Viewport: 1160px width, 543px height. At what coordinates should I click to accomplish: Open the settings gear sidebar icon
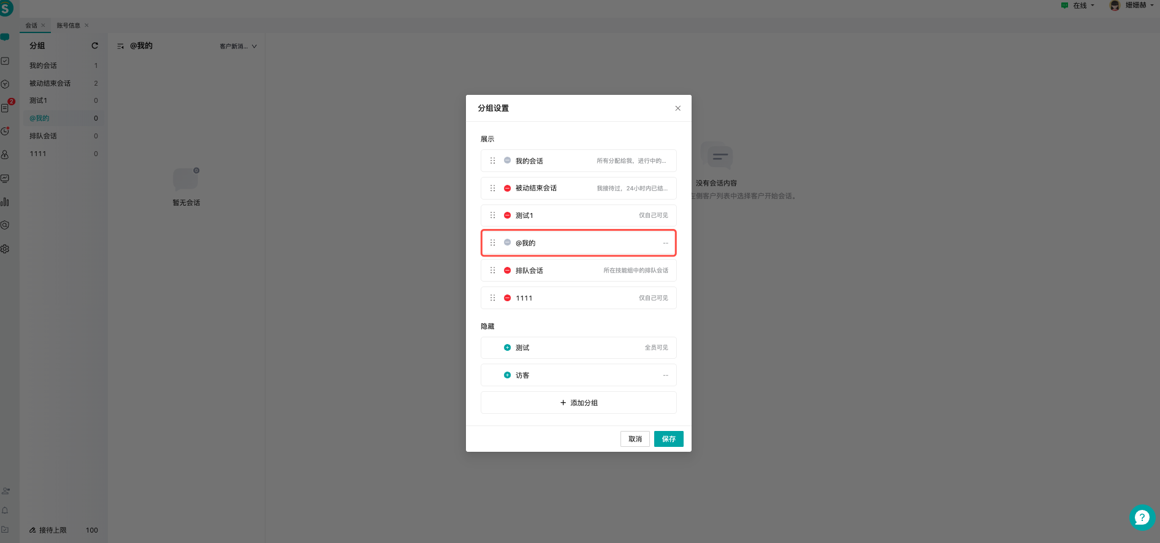5,249
